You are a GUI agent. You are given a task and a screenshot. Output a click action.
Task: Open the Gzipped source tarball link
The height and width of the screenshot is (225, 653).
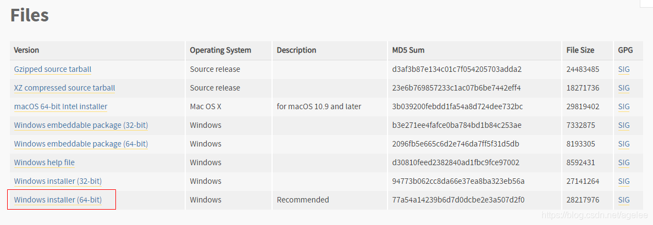point(52,69)
